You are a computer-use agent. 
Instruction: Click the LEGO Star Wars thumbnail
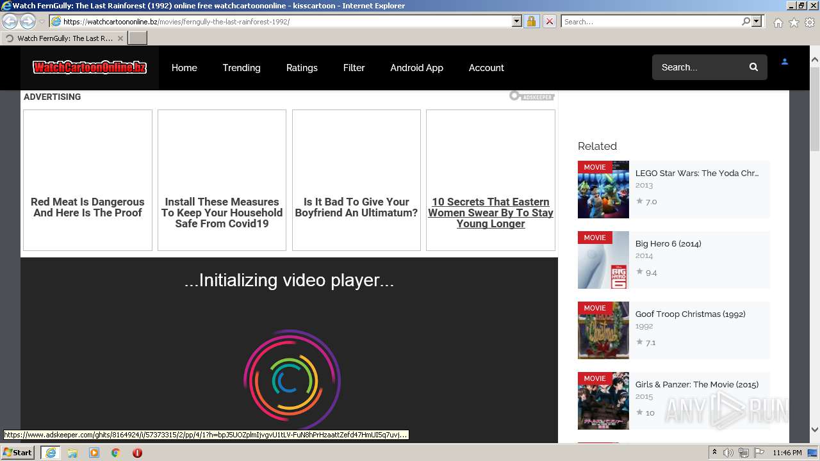(x=603, y=190)
